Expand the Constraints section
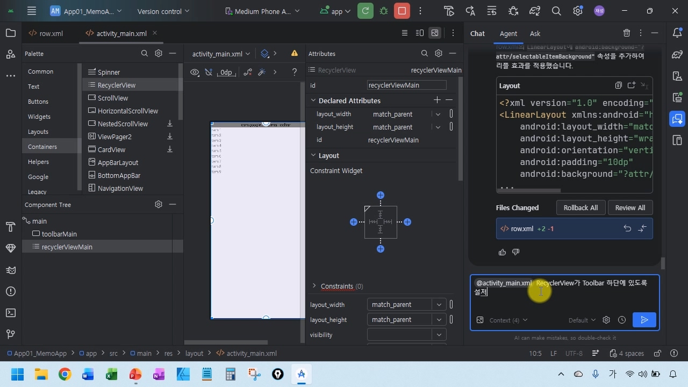 click(314, 286)
